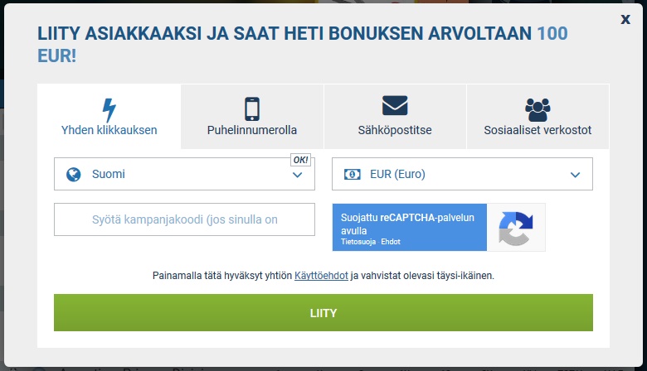Click the globe icon beside Suomi

coord(74,174)
